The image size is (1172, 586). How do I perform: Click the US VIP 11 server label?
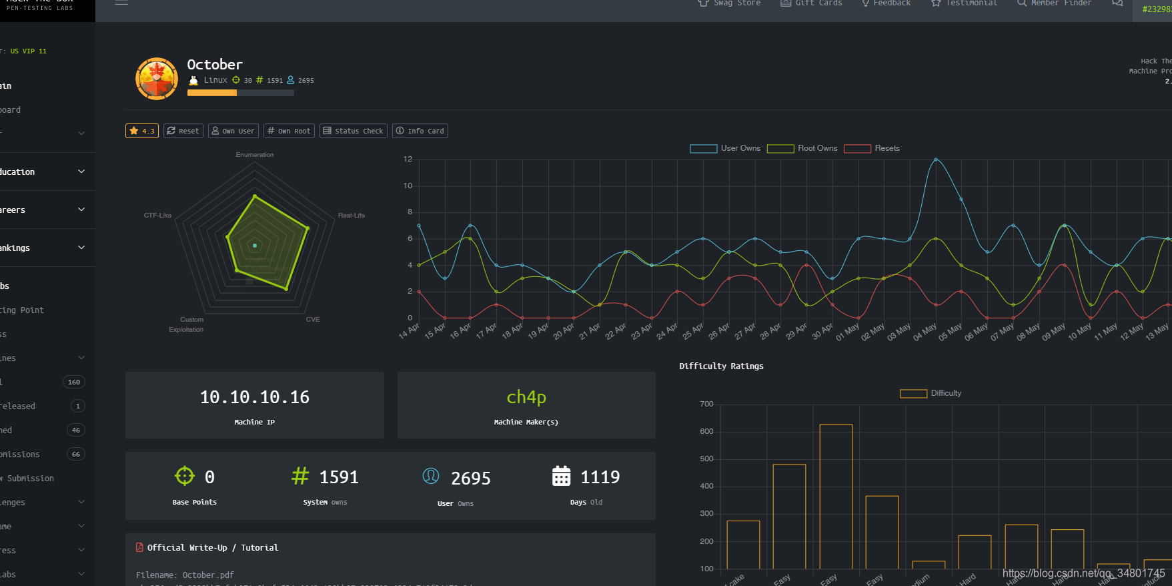[28, 51]
